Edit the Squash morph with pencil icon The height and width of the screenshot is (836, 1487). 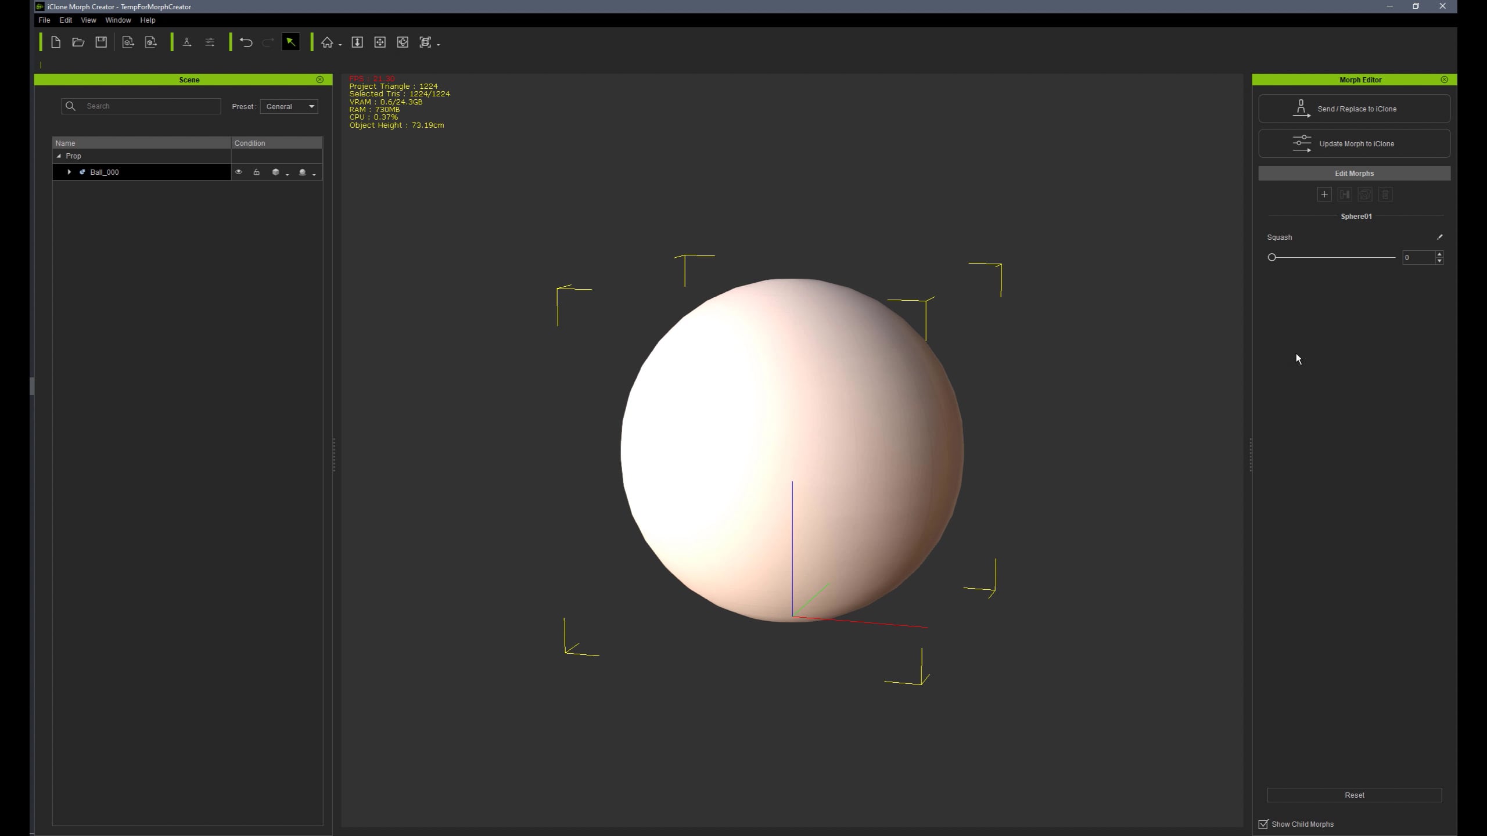click(x=1439, y=237)
